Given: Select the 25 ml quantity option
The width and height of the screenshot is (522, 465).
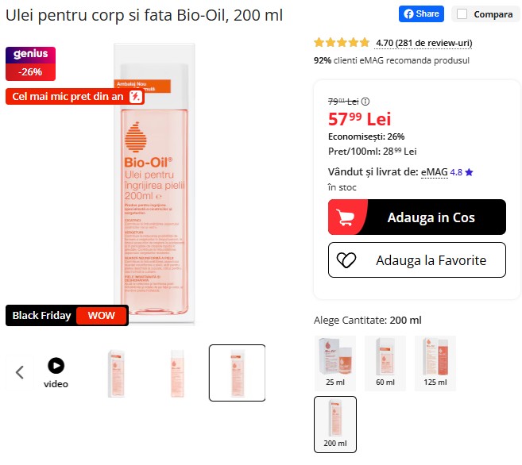Looking at the screenshot, I should (x=335, y=363).
